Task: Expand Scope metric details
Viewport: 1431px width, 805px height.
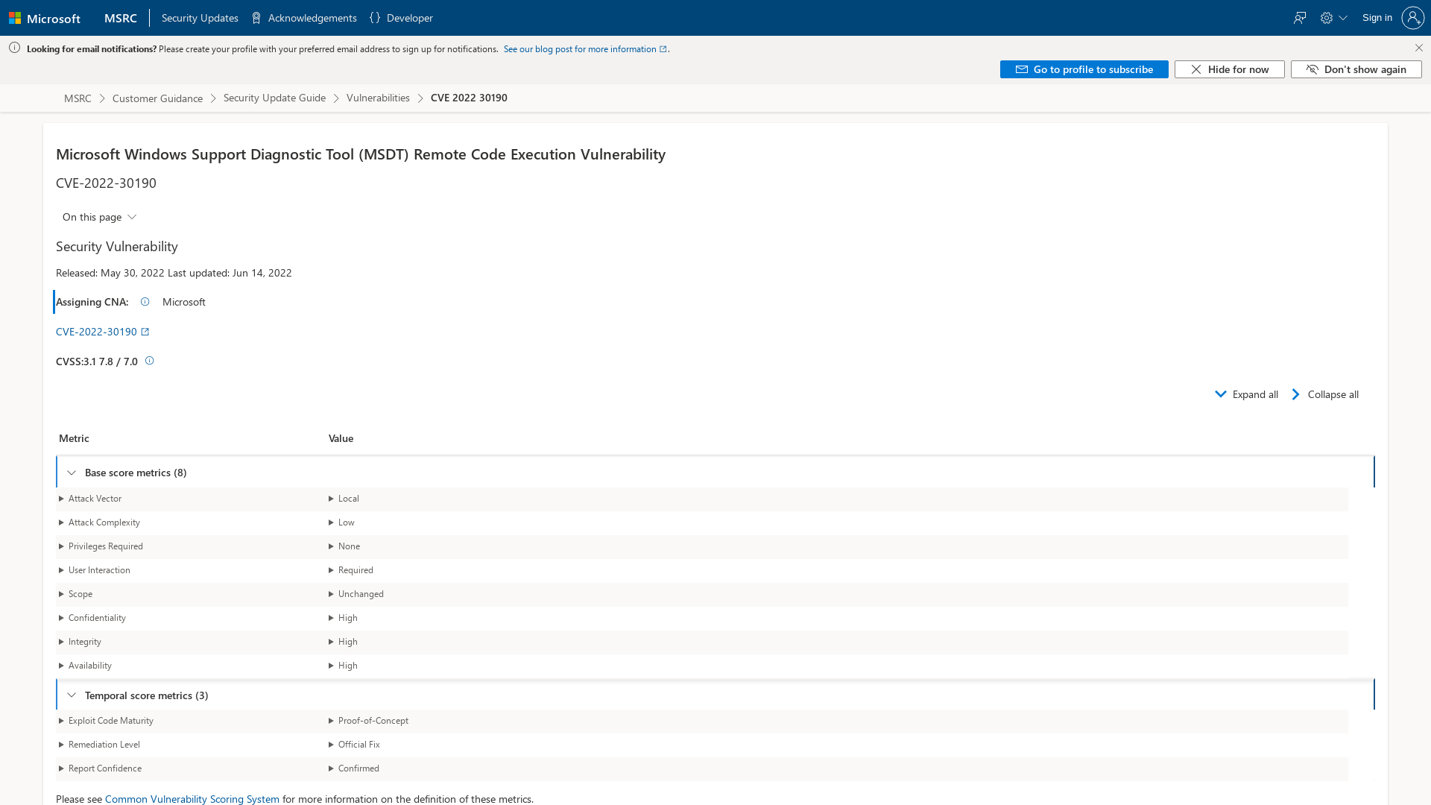Action: tap(75, 594)
